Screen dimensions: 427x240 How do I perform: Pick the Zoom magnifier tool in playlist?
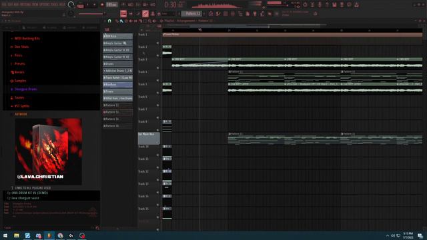(149, 21)
